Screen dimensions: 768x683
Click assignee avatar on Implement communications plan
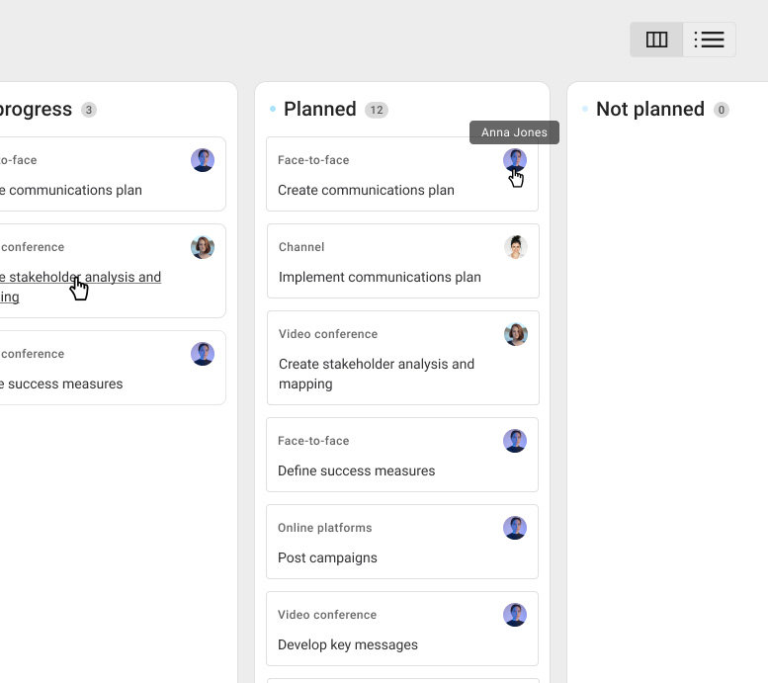tap(515, 247)
